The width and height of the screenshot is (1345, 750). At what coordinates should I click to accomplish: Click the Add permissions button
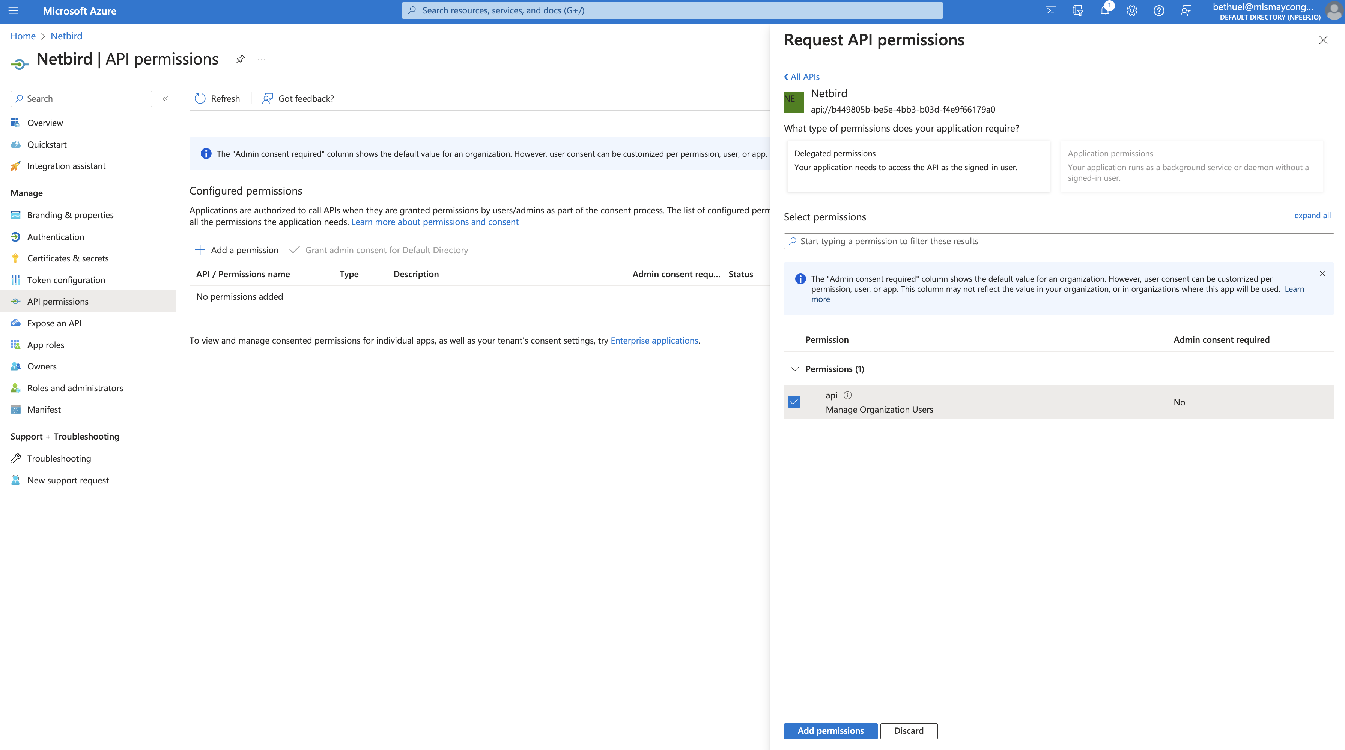pos(830,731)
